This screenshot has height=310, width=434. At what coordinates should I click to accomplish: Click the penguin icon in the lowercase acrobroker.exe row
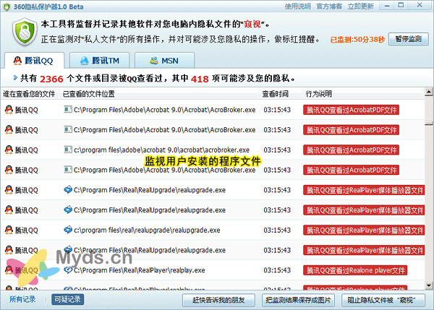pos(9,150)
